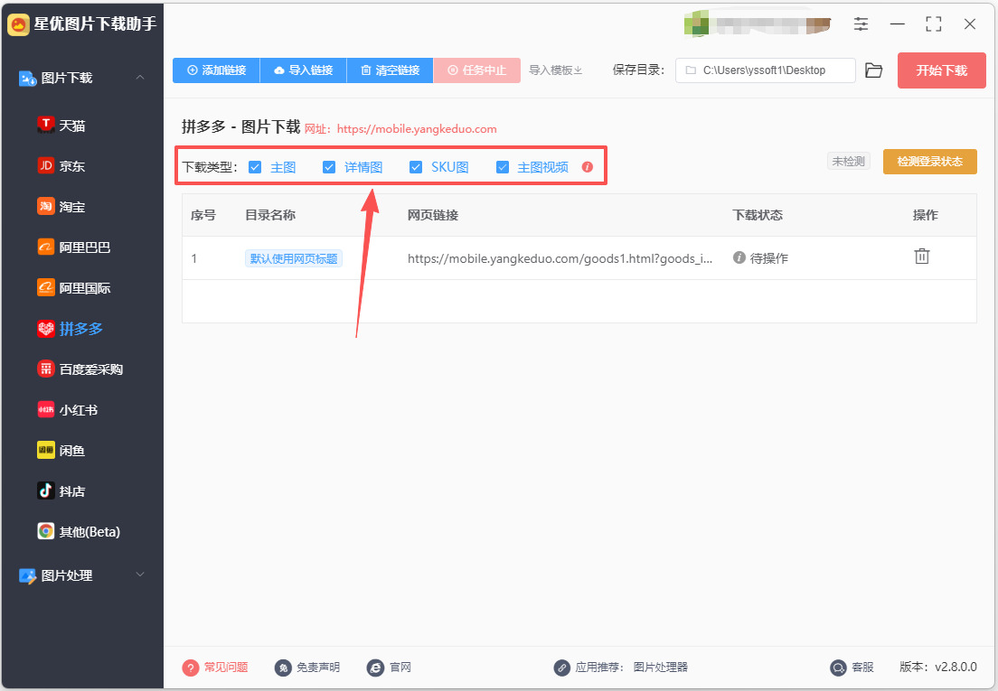The width and height of the screenshot is (998, 691).
Task: Click the 待操作 status in row 1
Action: point(760,258)
